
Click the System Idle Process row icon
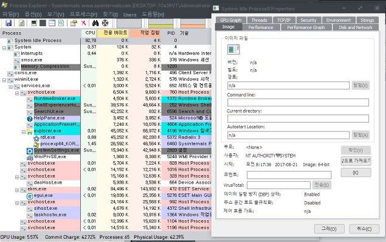tap(10, 41)
